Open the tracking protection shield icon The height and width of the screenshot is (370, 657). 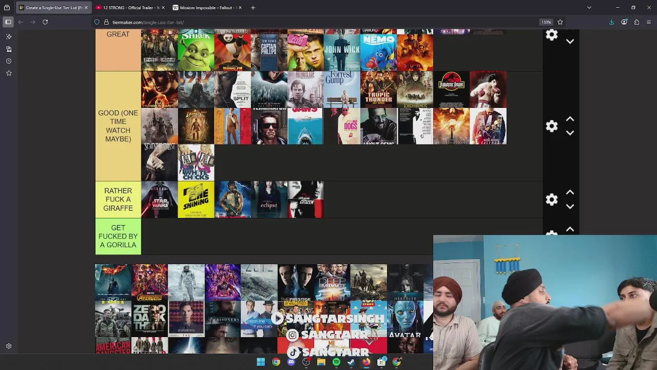pos(97,22)
